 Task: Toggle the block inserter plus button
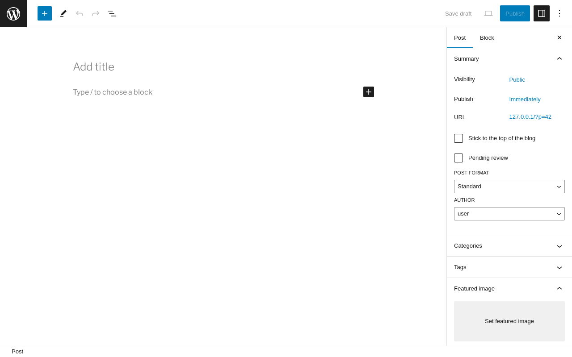45,13
